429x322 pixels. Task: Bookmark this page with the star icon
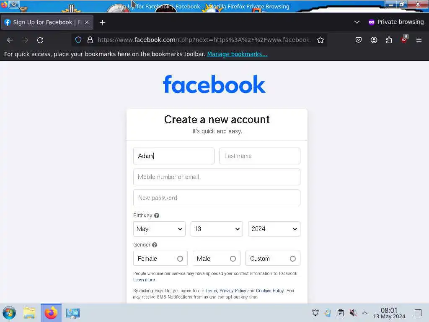point(320,40)
